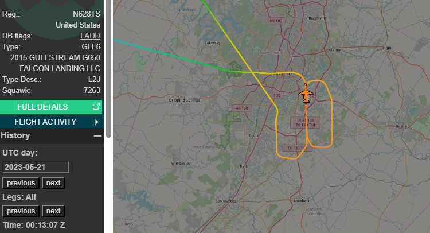Click the TX 130 Toll road label
Image resolution: width=430 pixels, height=233 pixels.
click(x=297, y=148)
